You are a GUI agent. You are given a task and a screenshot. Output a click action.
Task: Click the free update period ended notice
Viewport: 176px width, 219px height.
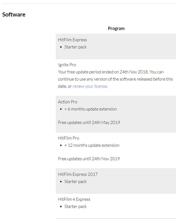(116, 79)
